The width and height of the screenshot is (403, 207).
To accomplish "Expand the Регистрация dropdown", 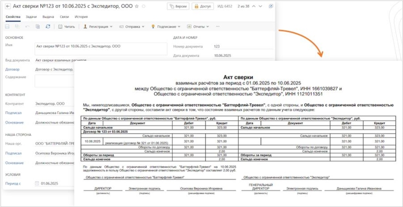I will tap(97, 26).
